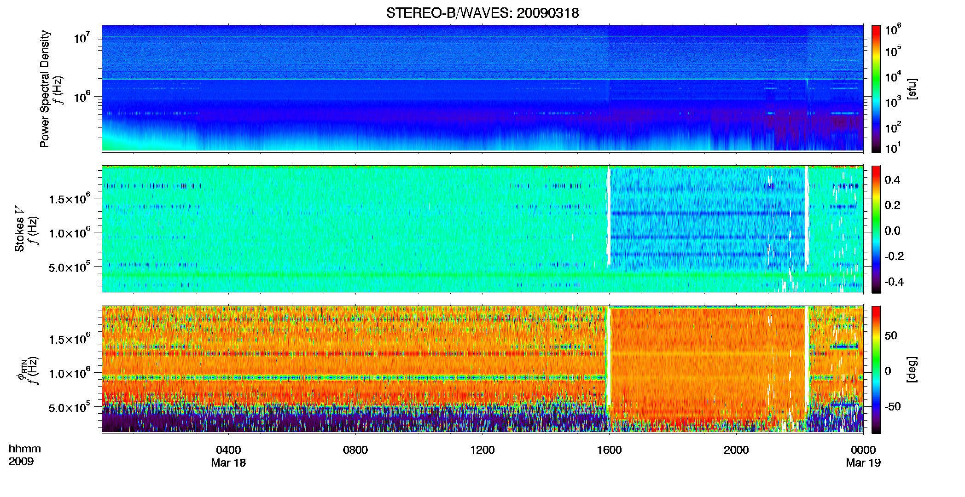Click the 10^4 label on the sfu color bar

893,77
